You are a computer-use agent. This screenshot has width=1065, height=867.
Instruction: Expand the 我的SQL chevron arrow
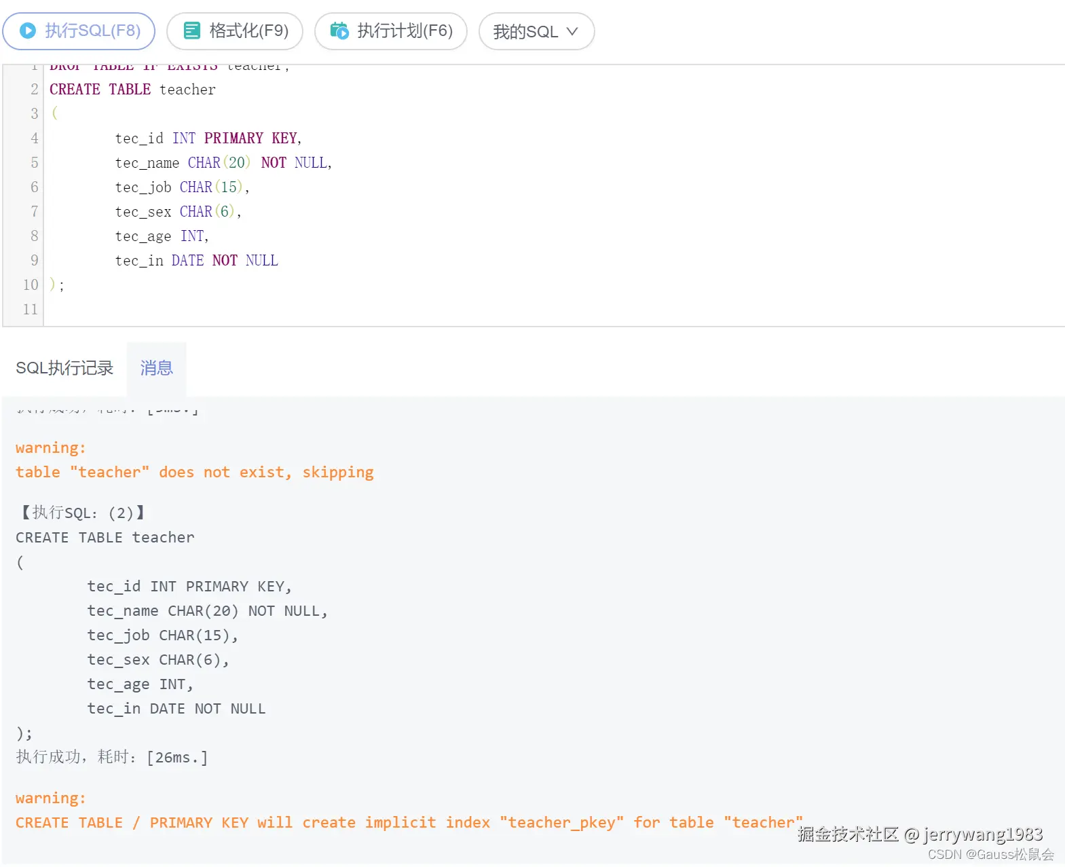coord(572,31)
